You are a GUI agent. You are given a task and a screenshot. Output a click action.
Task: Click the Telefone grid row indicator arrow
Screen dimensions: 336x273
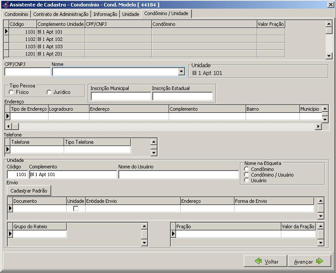(7, 149)
